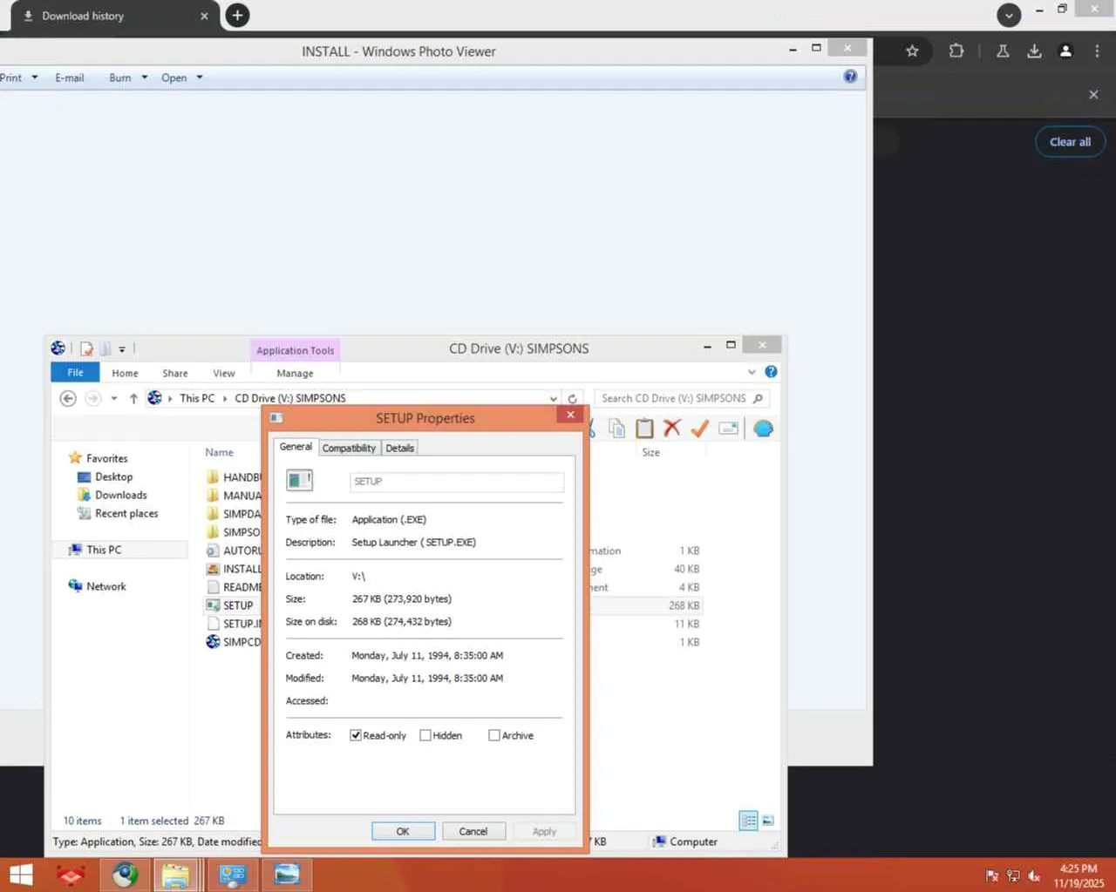Refresh the CD Drive folder view

click(572, 398)
